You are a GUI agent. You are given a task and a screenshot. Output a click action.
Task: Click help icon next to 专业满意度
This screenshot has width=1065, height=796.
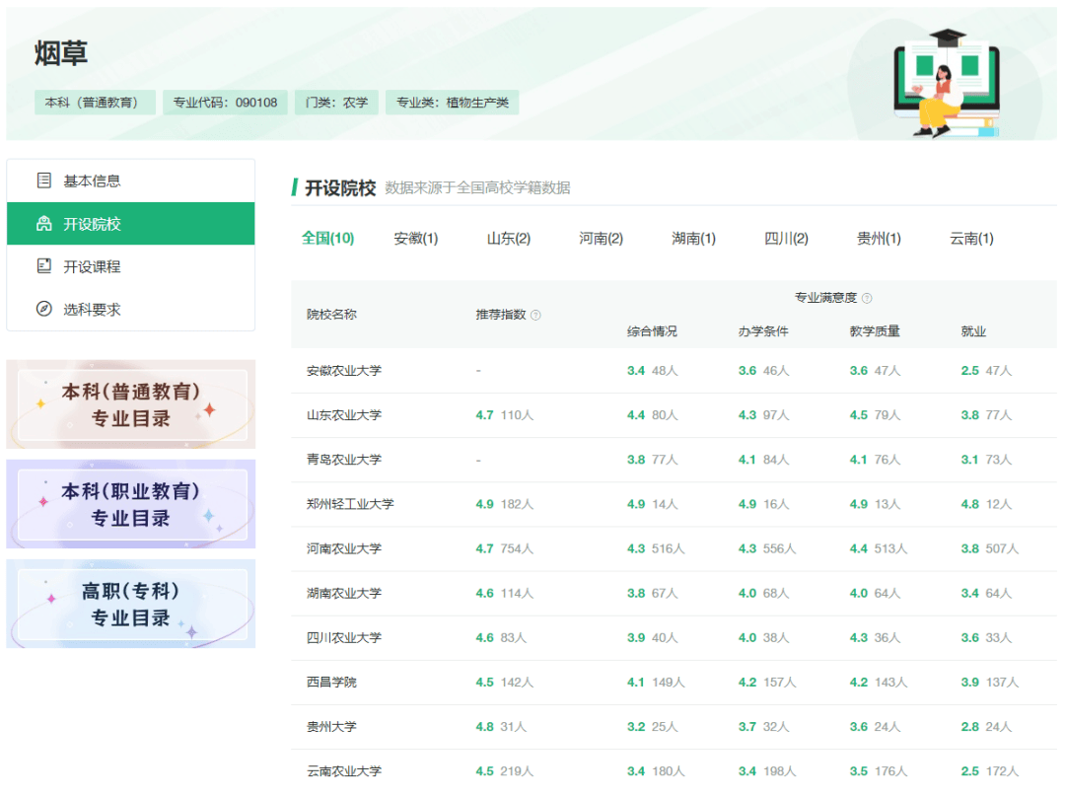click(x=867, y=298)
